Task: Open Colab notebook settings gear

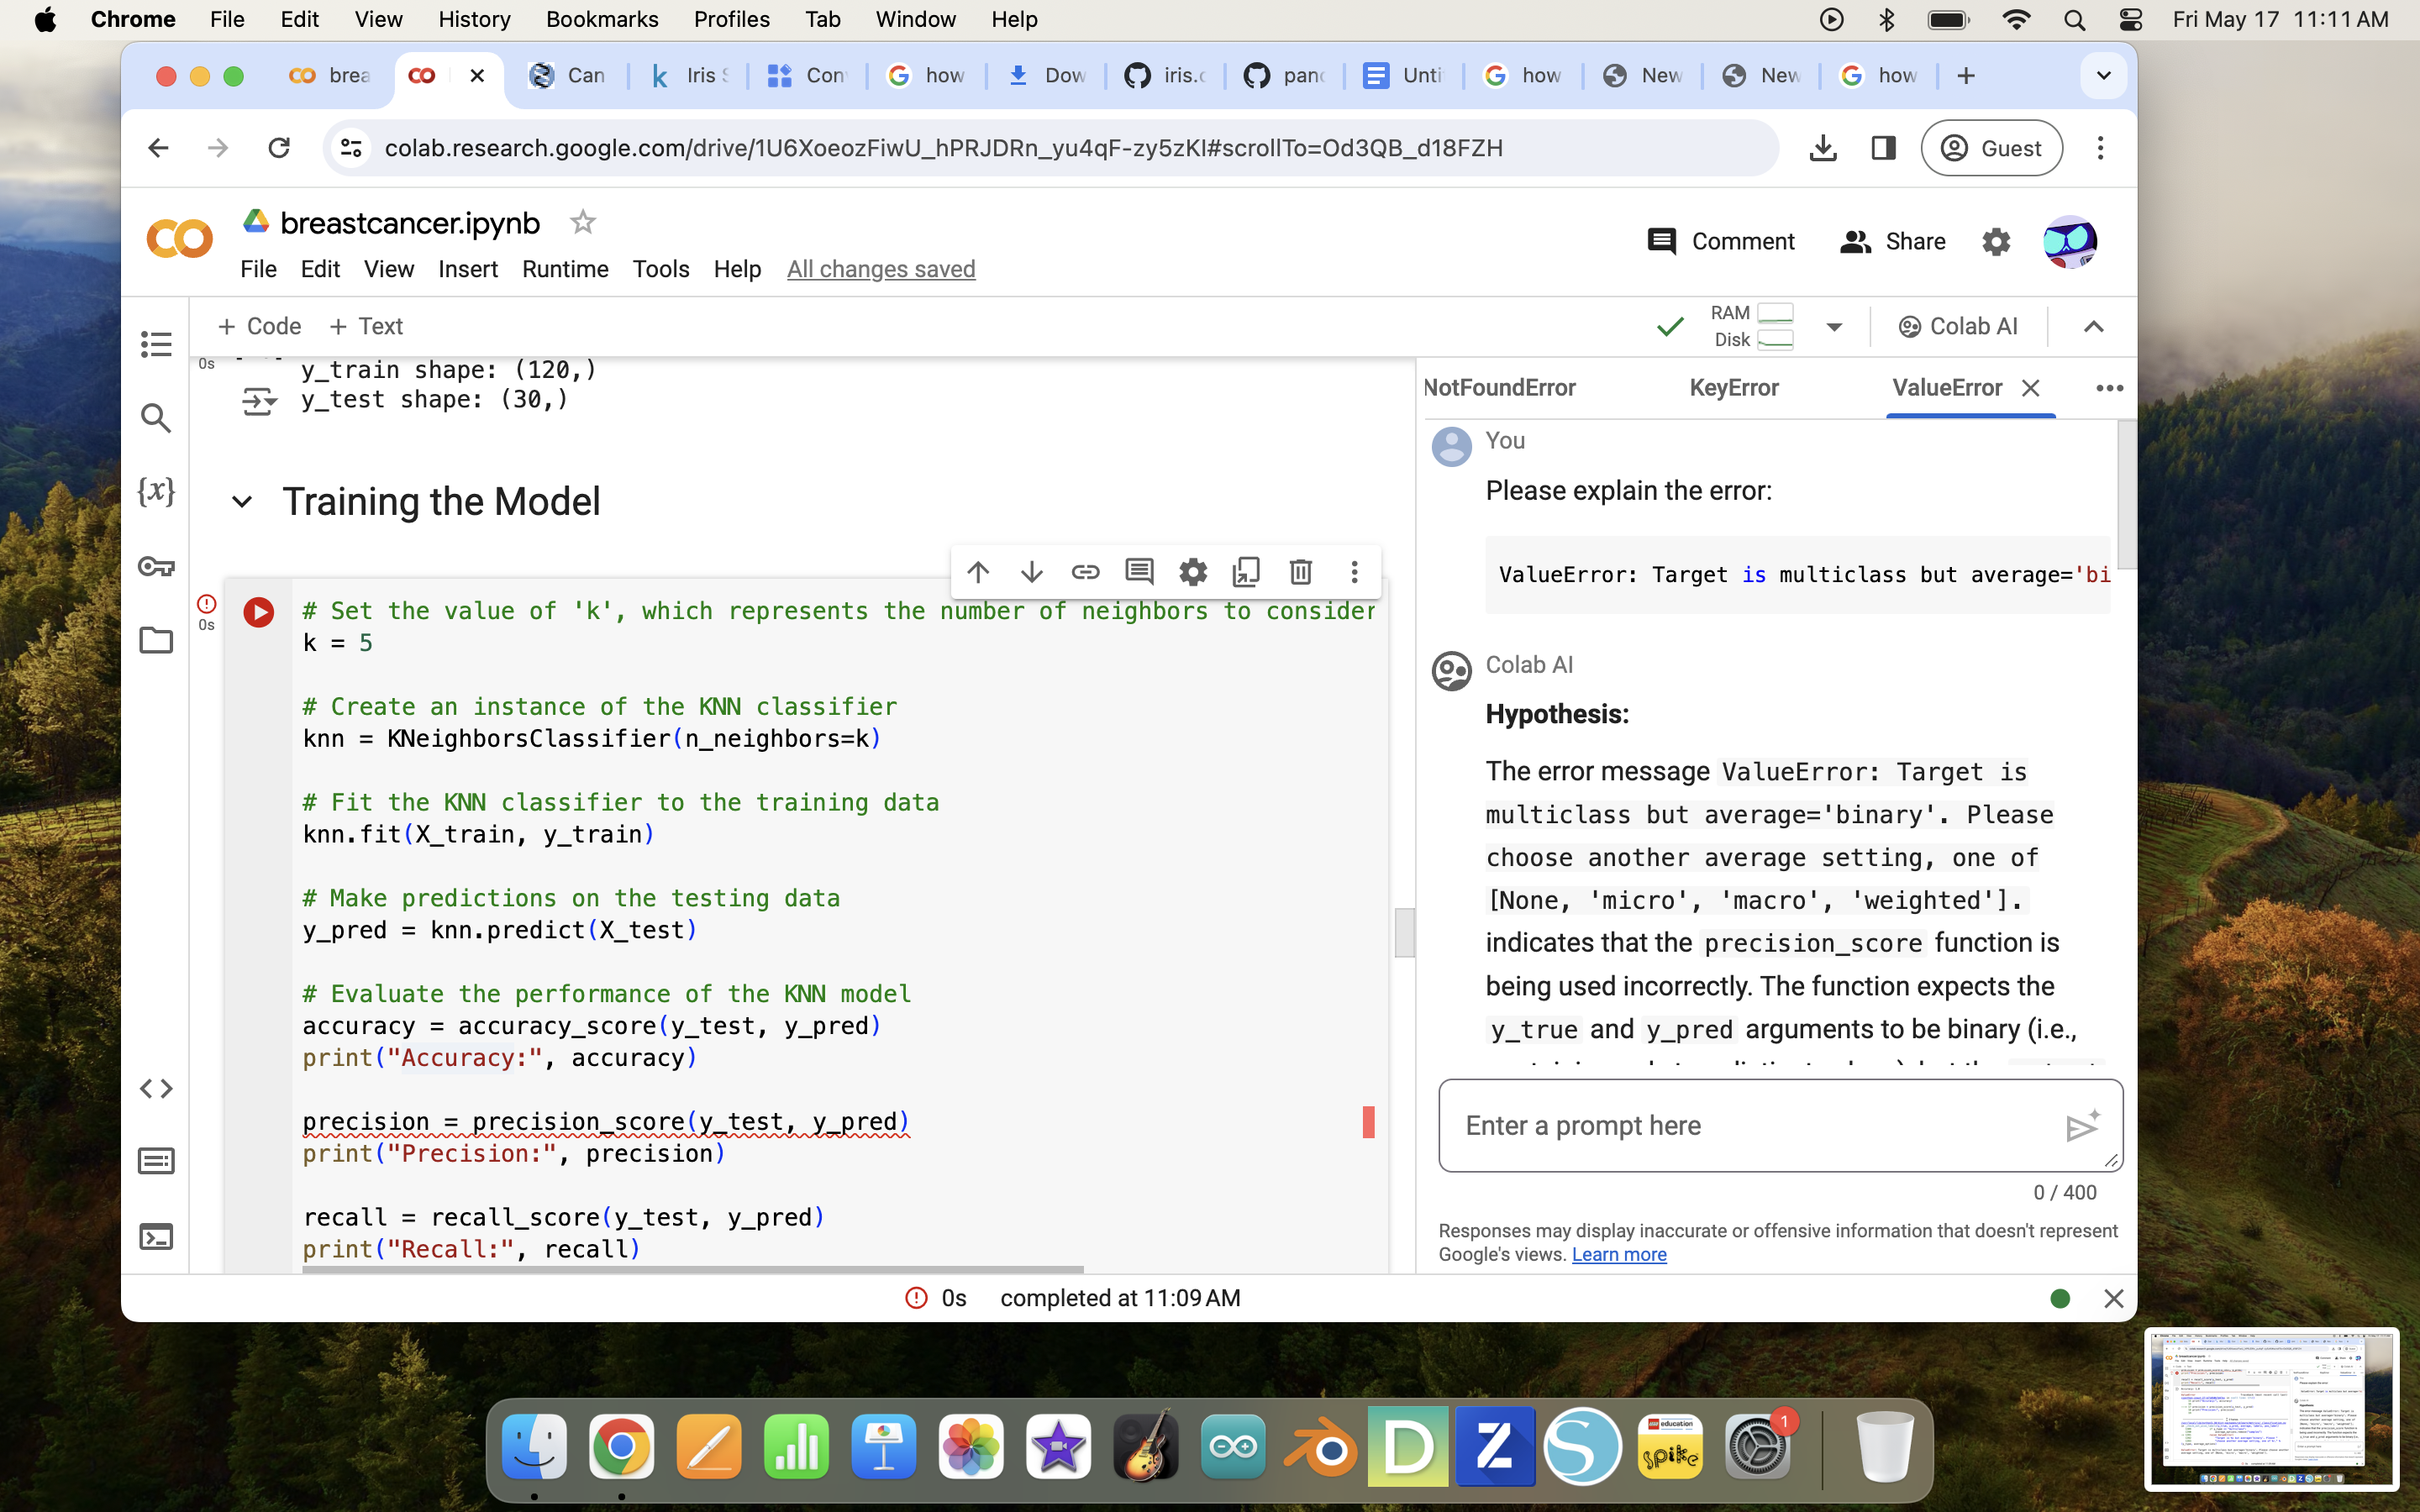Action: pos(1996,242)
